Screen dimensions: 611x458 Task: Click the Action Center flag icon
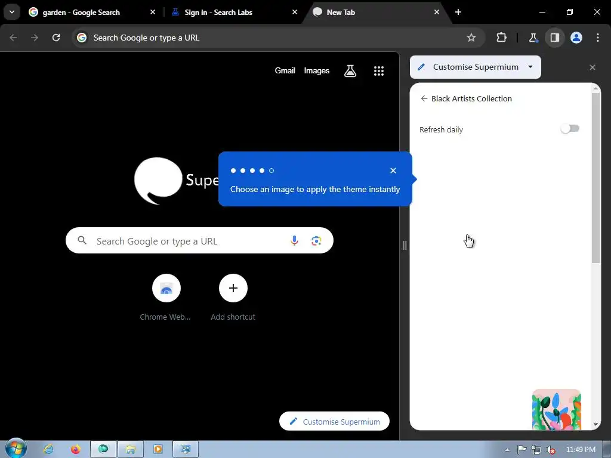point(521,450)
